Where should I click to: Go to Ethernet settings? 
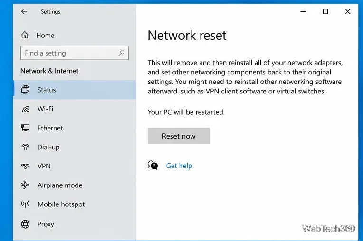(x=75, y=128)
